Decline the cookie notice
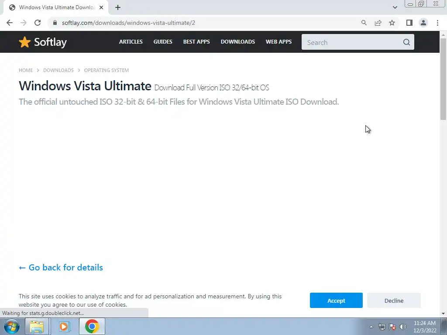The height and width of the screenshot is (335, 447). 394,300
